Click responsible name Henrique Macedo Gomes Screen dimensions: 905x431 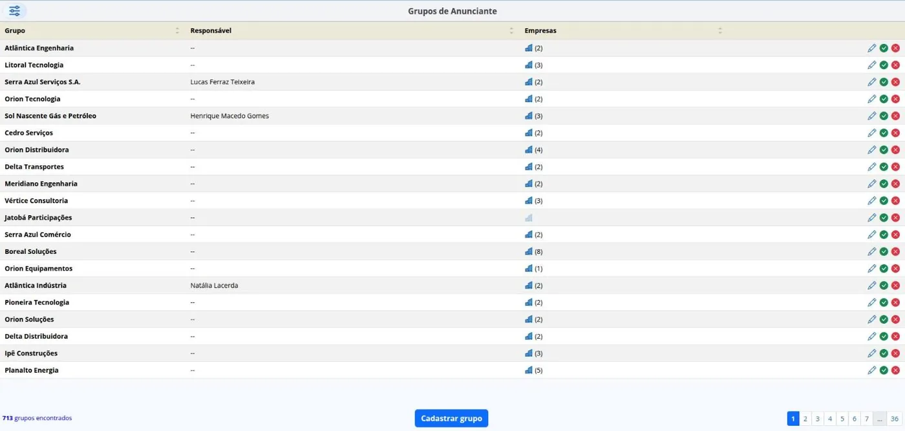(229, 116)
